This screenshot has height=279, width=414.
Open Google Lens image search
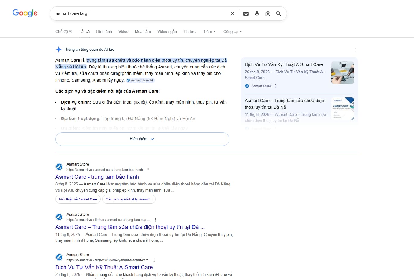[x=268, y=14]
